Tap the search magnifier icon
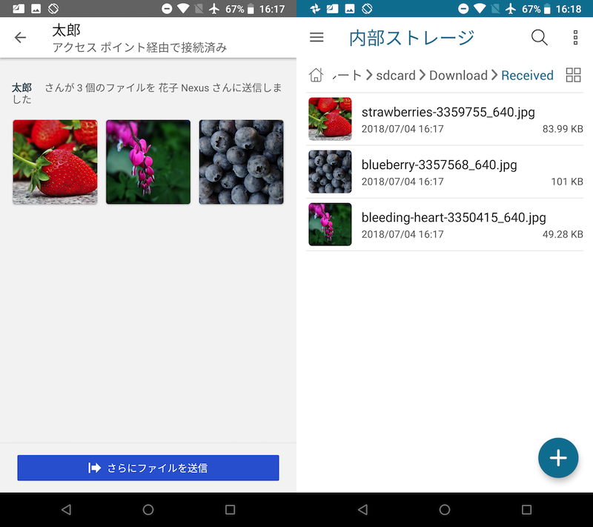Image resolution: width=593 pixels, height=527 pixels. 540,37
